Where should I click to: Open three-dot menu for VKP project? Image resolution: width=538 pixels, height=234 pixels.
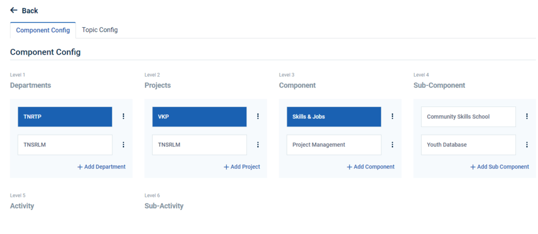(x=258, y=116)
